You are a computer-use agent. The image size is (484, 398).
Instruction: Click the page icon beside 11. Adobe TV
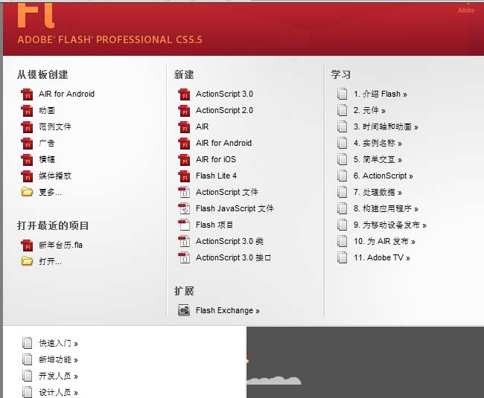pos(342,257)
